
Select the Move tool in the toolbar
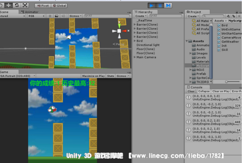(x=8, y=6)
